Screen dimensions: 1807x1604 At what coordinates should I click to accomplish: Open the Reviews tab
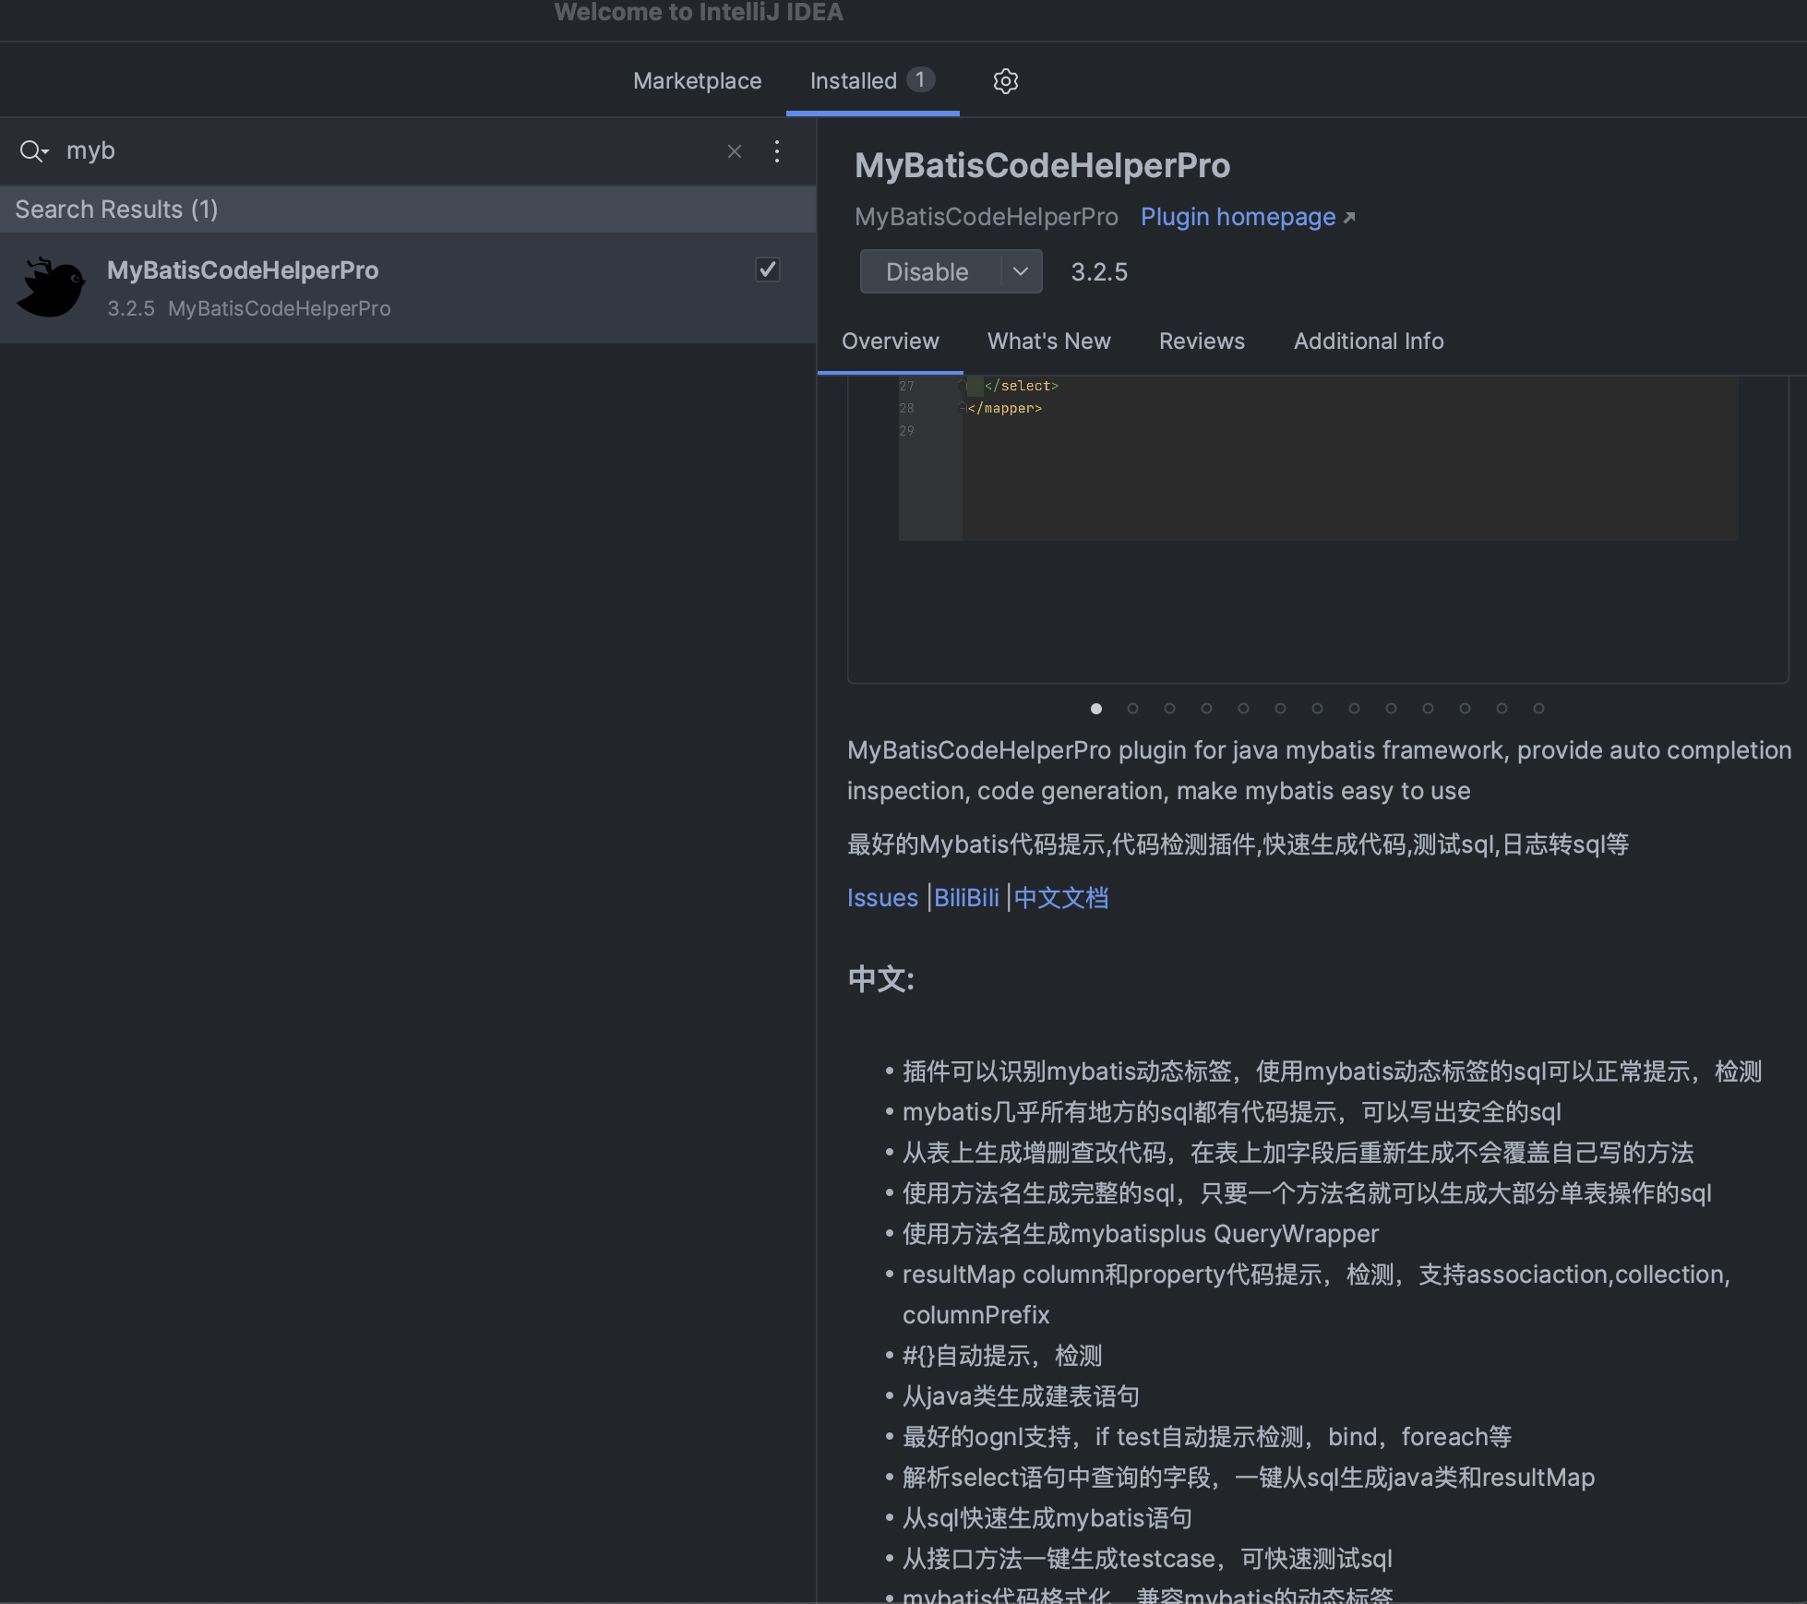tap(1201, 341)
